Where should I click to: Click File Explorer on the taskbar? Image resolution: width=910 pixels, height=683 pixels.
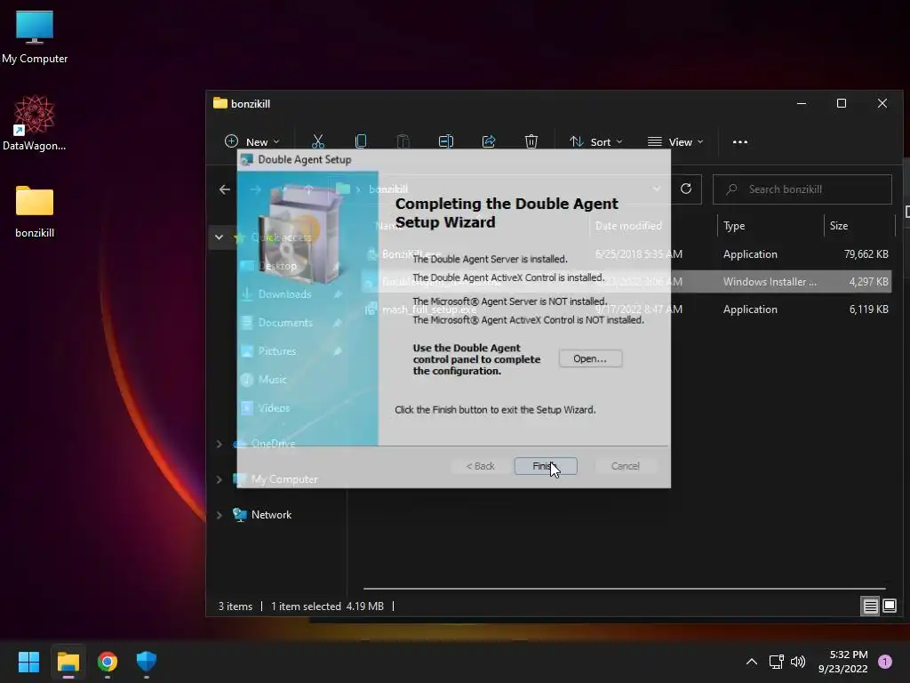(x=68, y=662)
